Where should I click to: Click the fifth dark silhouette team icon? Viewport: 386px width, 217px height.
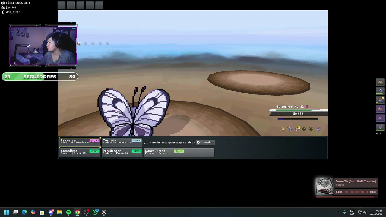(x=311, y=129)
